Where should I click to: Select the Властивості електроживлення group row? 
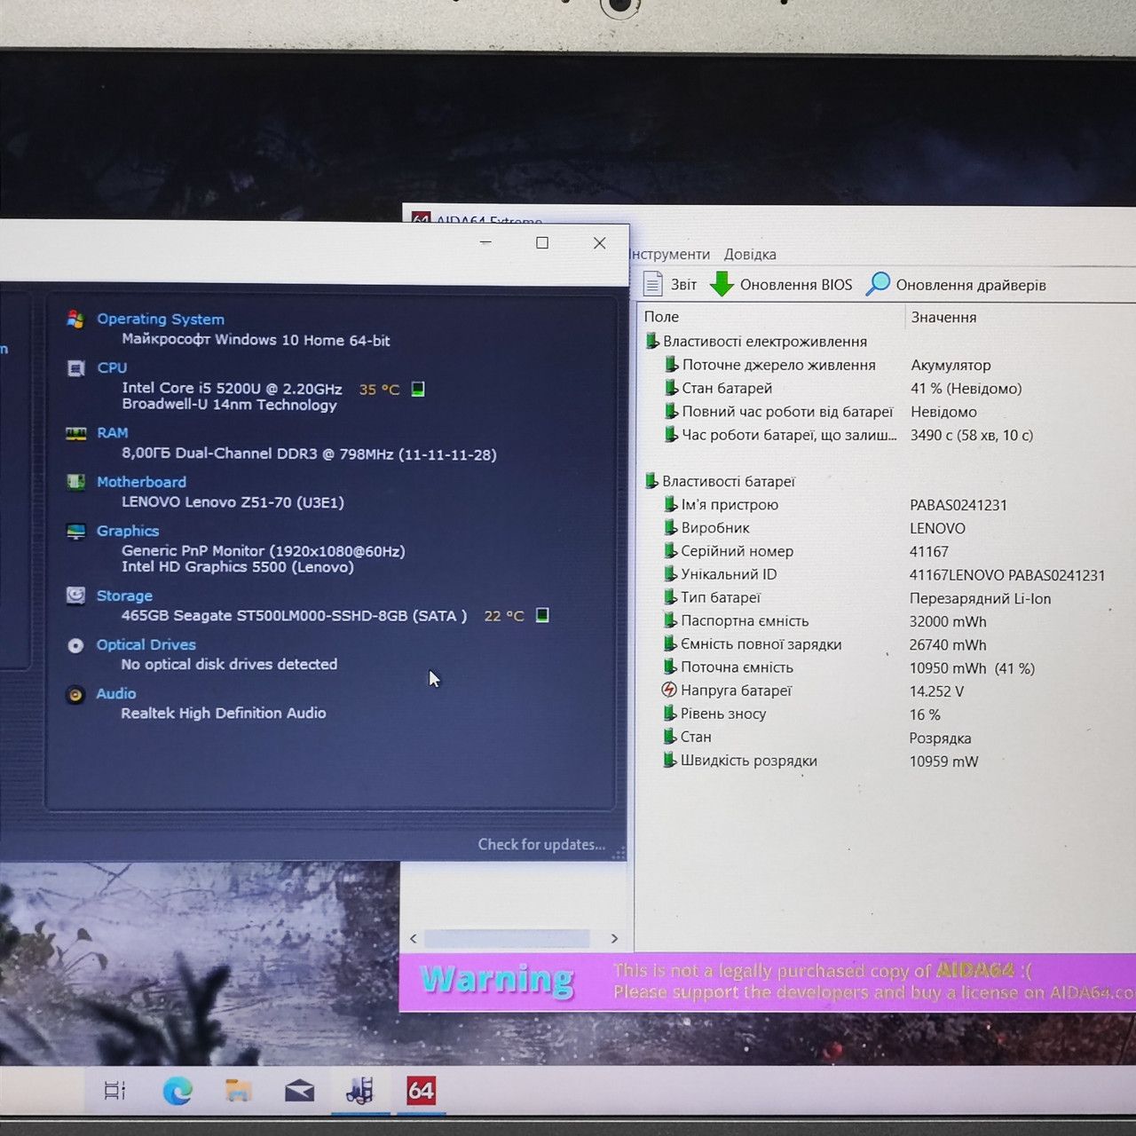click(x=756, y=342)
